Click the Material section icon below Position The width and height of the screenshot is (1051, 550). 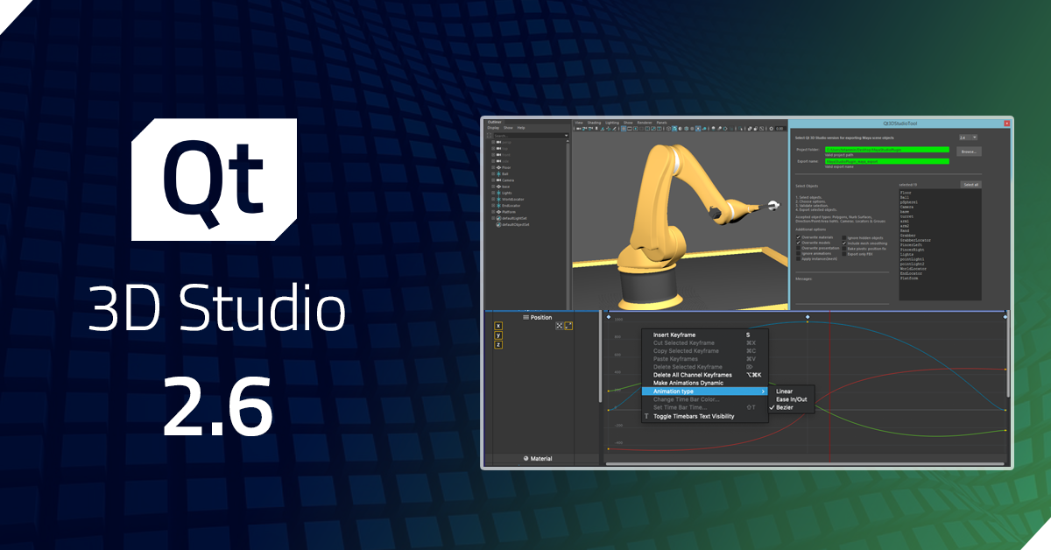[525, 458]
